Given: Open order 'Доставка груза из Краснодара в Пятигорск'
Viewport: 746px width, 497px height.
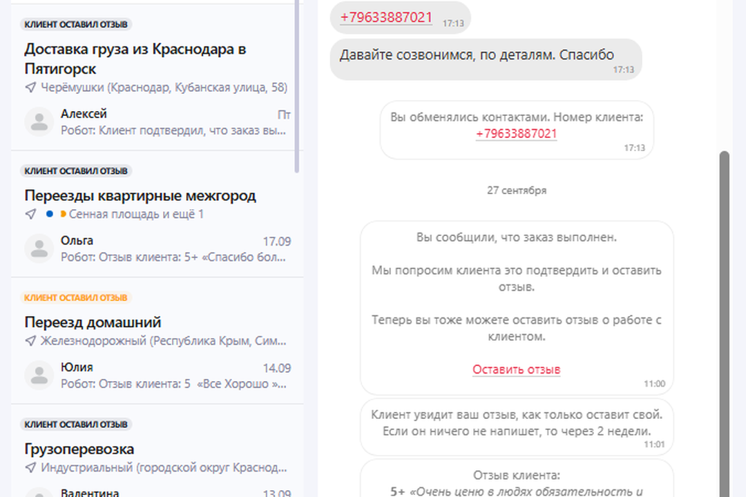Looking at the screenshot, I should 135,59.
